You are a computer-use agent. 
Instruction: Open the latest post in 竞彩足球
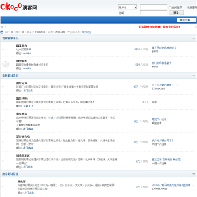[x=165, y=85]
